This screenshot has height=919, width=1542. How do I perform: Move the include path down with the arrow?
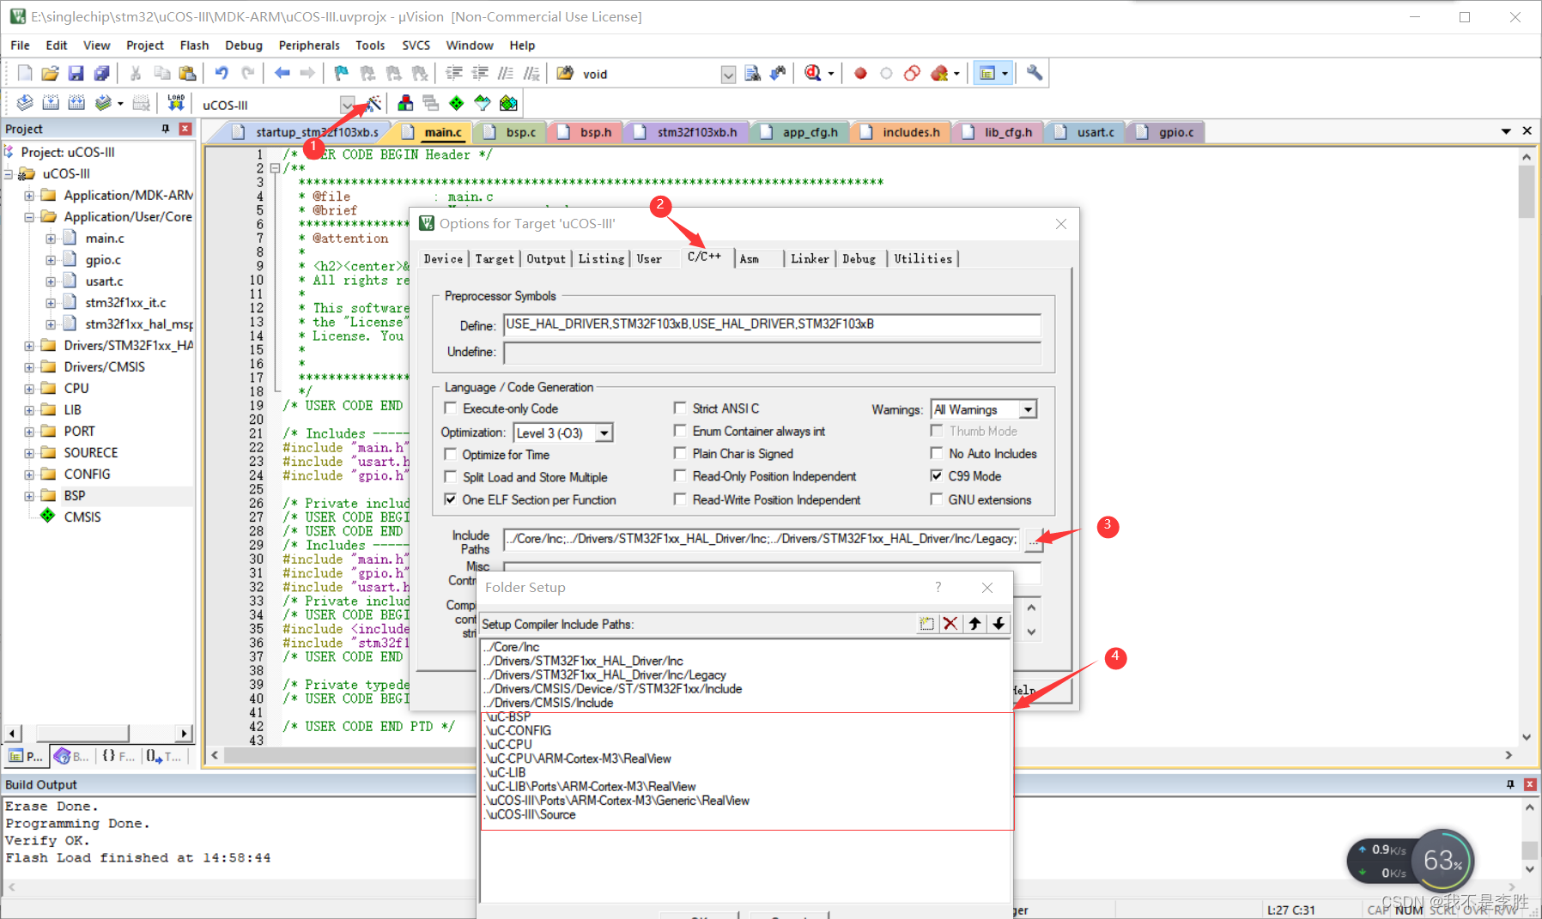click(x=999, y=624)
